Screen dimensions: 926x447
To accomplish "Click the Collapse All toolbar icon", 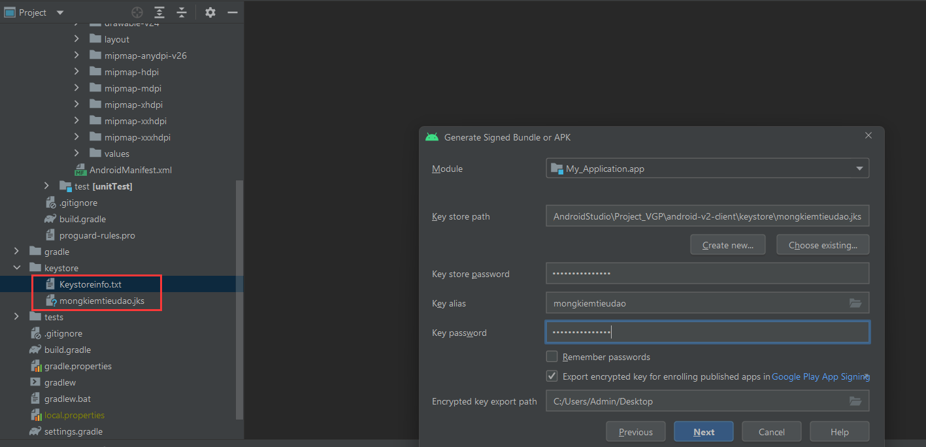I will pos(182,12).
